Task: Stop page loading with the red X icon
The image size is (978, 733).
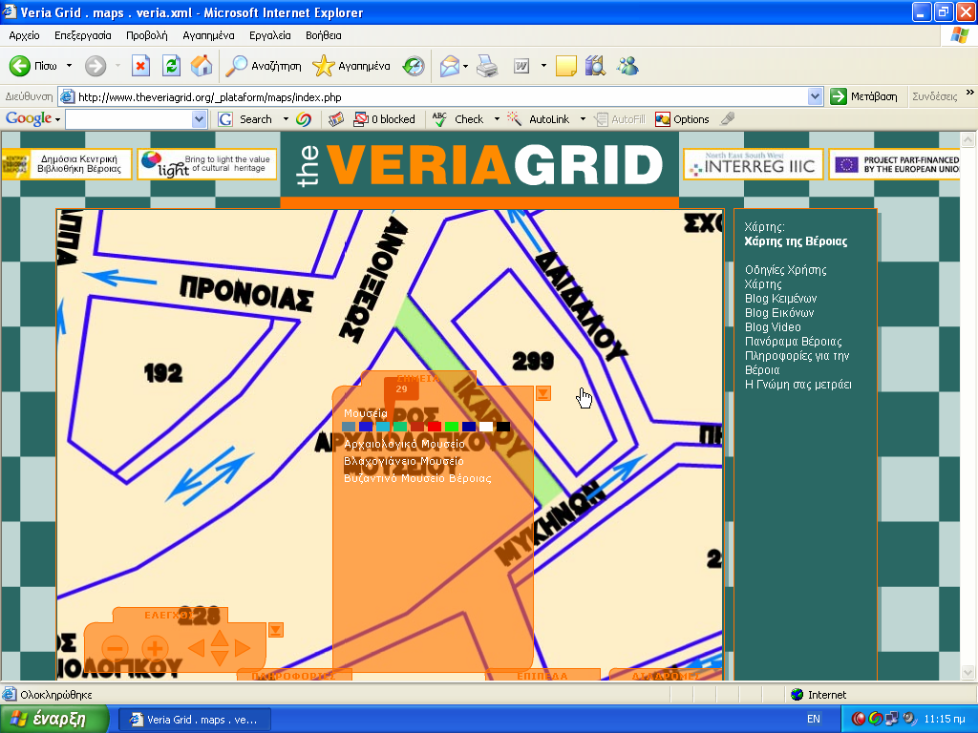Action: (141, 66)
